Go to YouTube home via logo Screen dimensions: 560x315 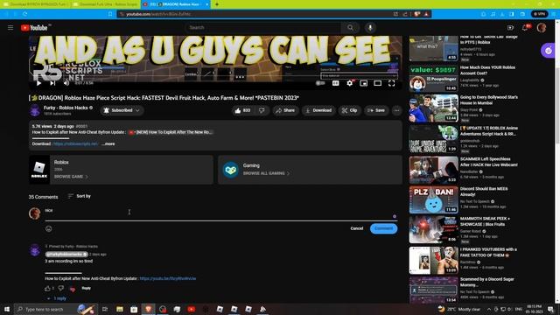pos(34,27)
